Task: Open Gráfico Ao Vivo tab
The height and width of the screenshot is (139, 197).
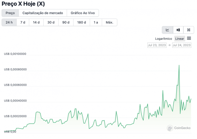Action: (83, 13)
